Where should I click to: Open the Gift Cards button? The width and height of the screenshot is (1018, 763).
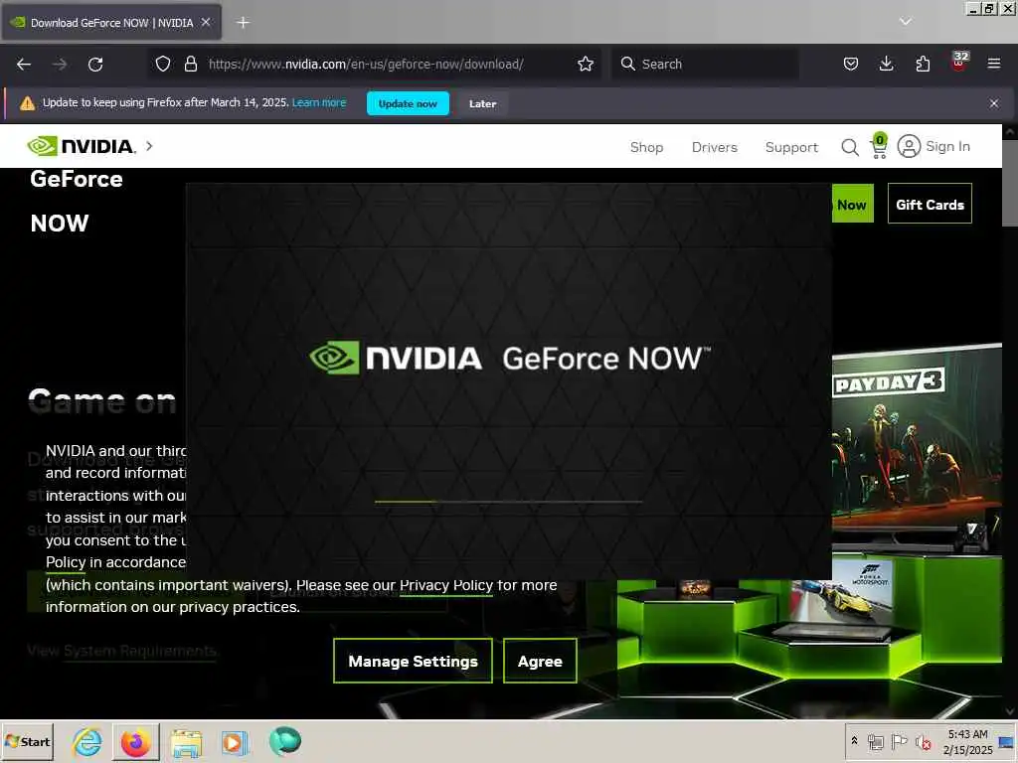pos(930,205)
